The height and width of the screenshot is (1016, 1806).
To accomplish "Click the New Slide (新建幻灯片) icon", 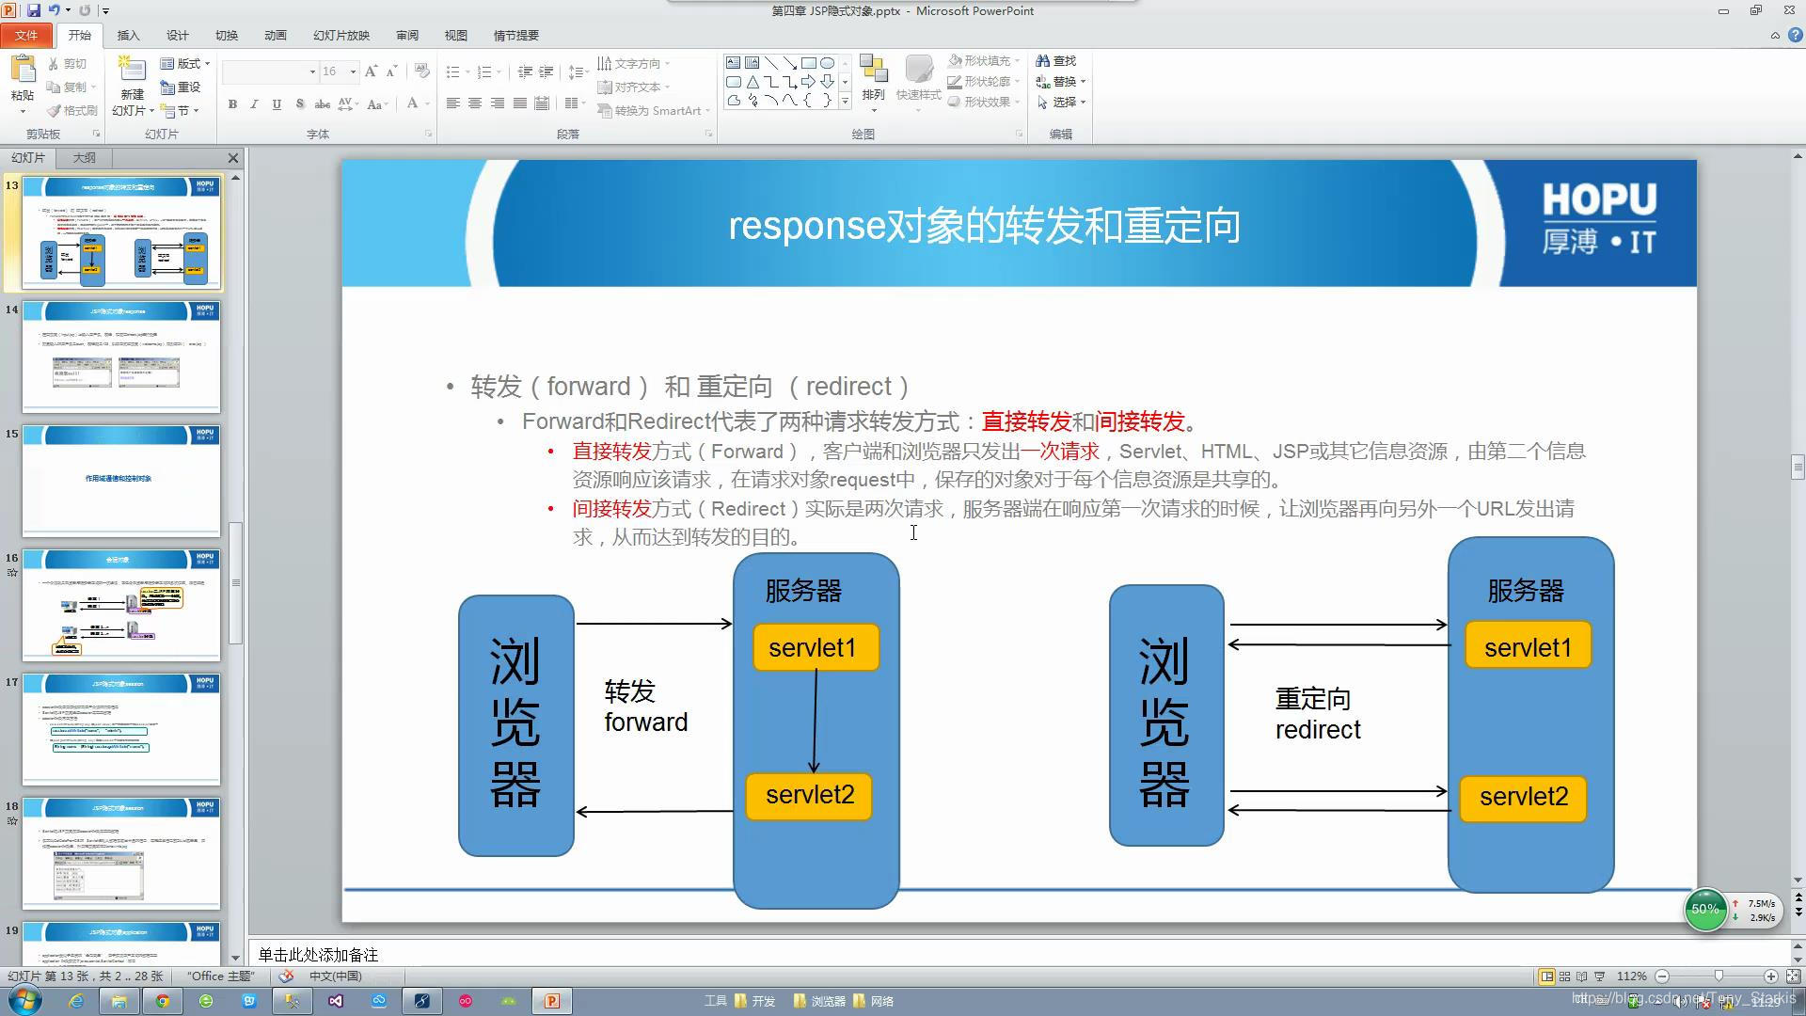I will pos(132,70).
